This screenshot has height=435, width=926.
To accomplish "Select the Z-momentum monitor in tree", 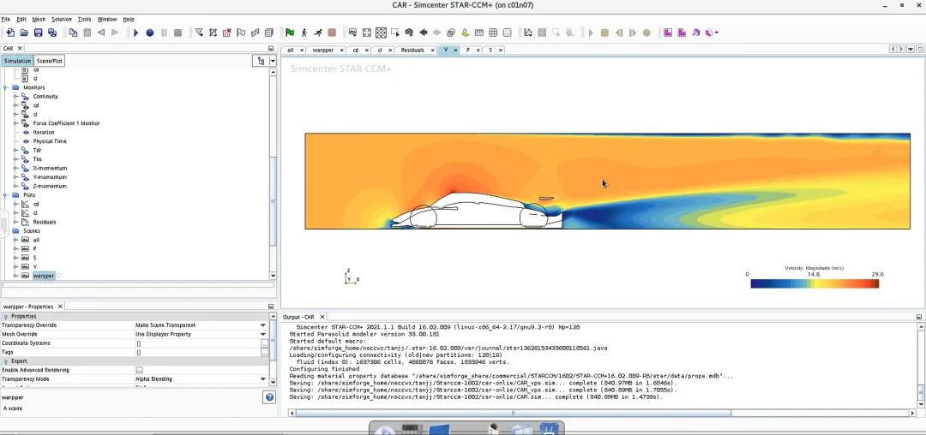I will click(x=50, y=187).
